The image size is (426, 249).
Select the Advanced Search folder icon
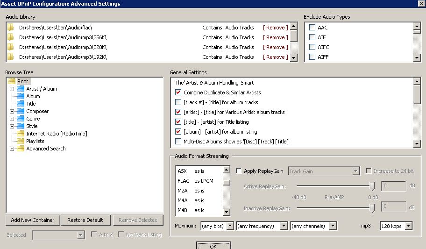21,149
